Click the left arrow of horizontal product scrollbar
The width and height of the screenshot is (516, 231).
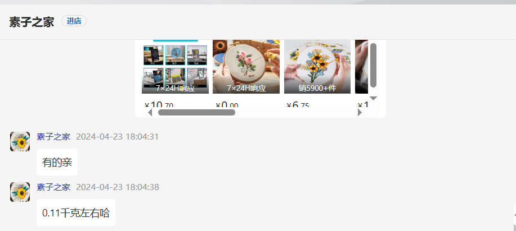pos(150,113)
